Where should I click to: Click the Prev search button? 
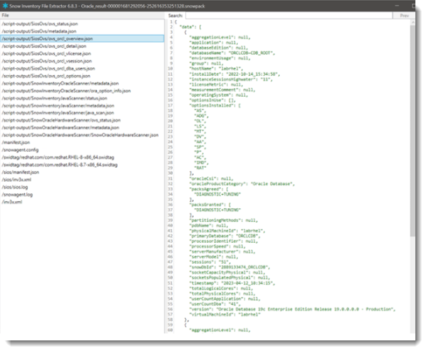(404, 15)
